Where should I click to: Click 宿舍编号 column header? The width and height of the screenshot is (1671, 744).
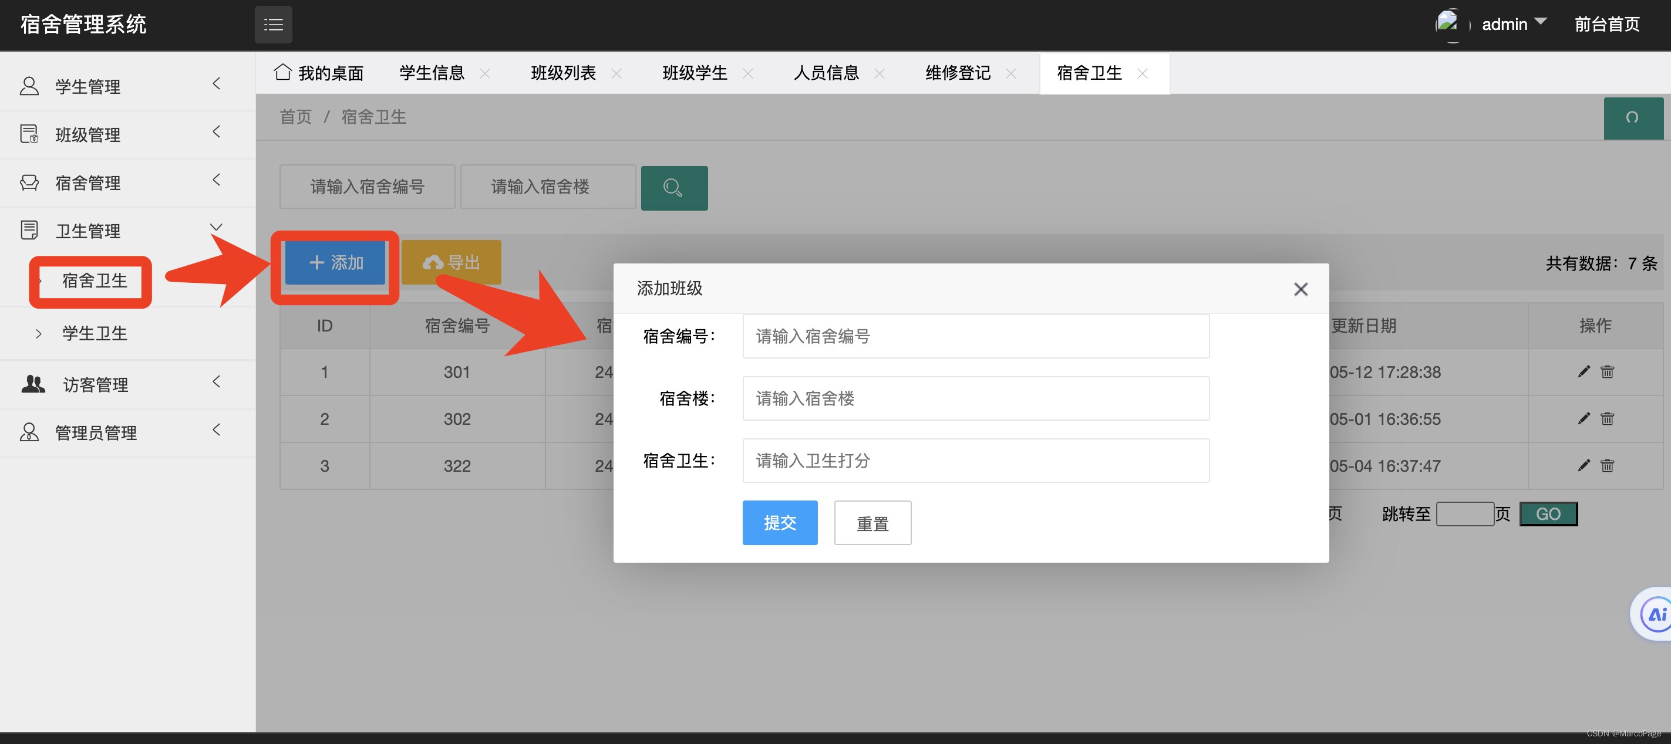[457, 325]
